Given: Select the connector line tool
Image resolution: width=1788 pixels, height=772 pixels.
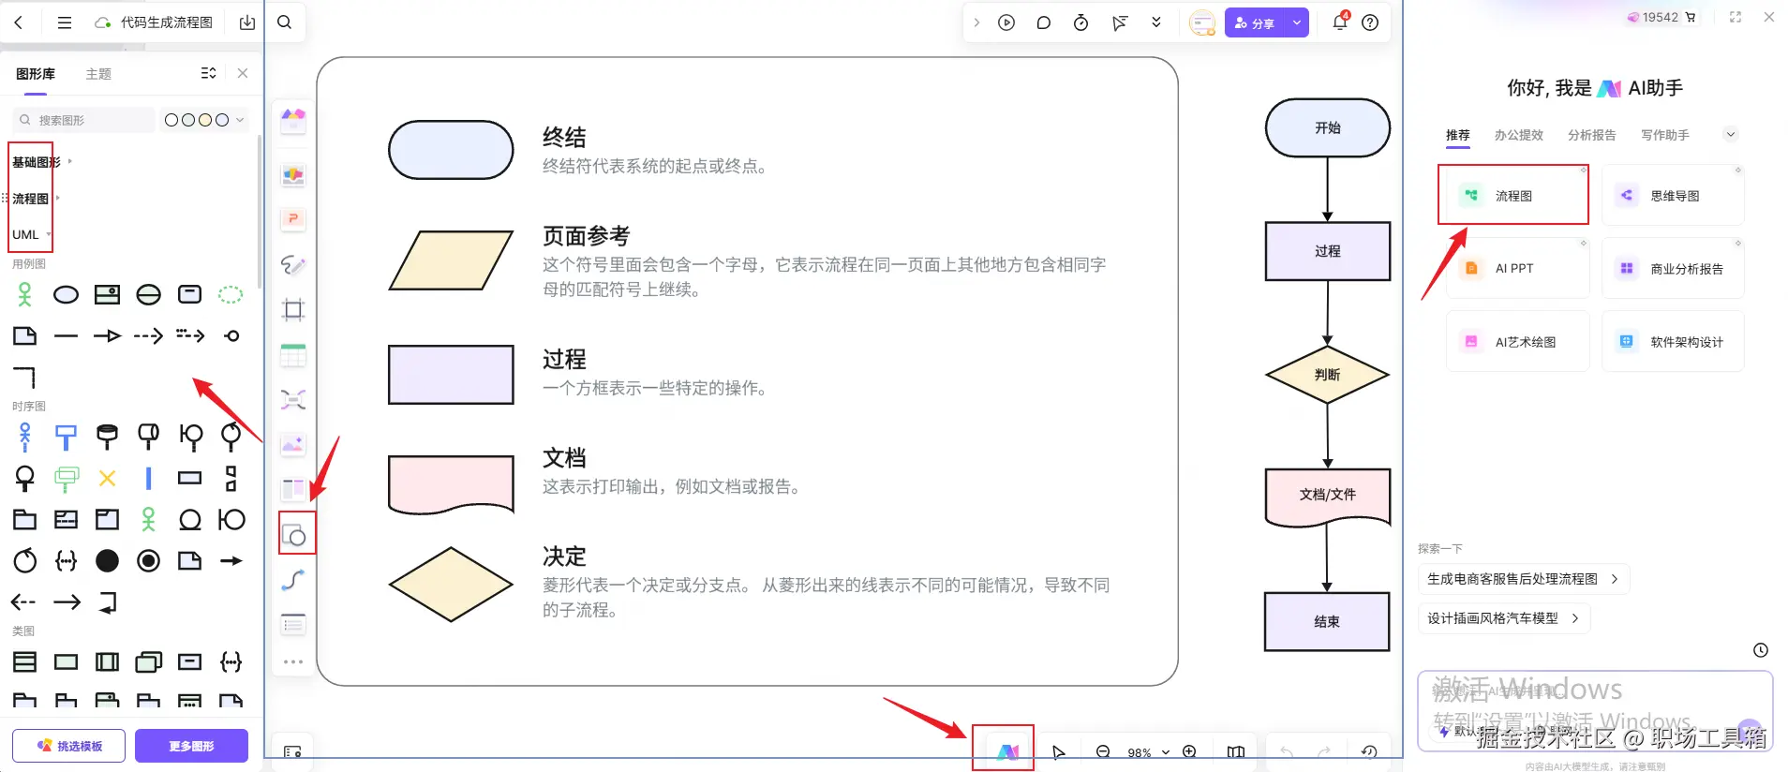Looking at the screenshot, I should [293, 580].
